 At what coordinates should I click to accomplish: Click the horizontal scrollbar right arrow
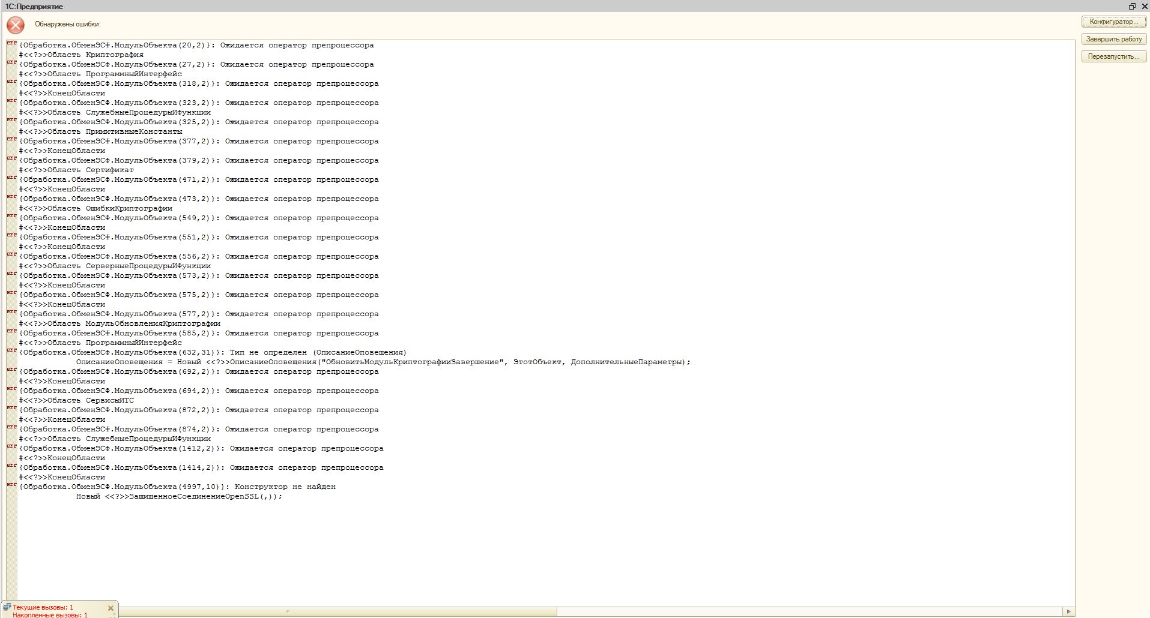pos(1068,612)
